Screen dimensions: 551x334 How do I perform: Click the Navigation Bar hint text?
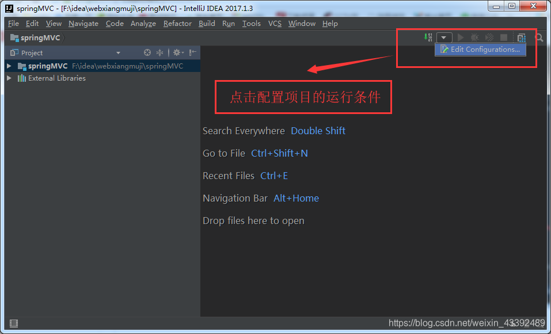235,198
